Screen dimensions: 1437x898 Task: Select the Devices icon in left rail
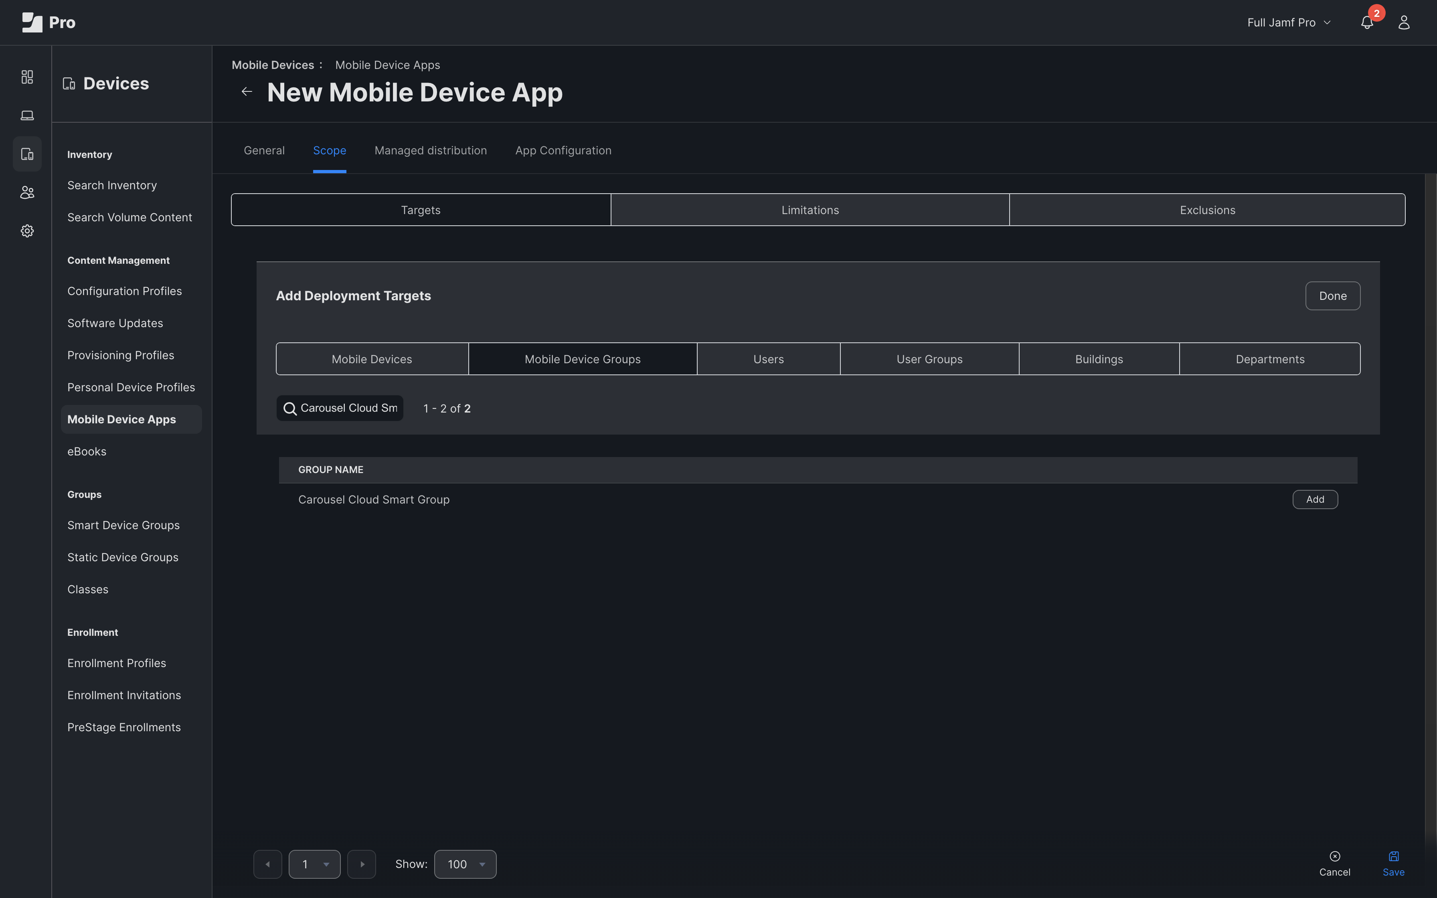pos(27,154)
